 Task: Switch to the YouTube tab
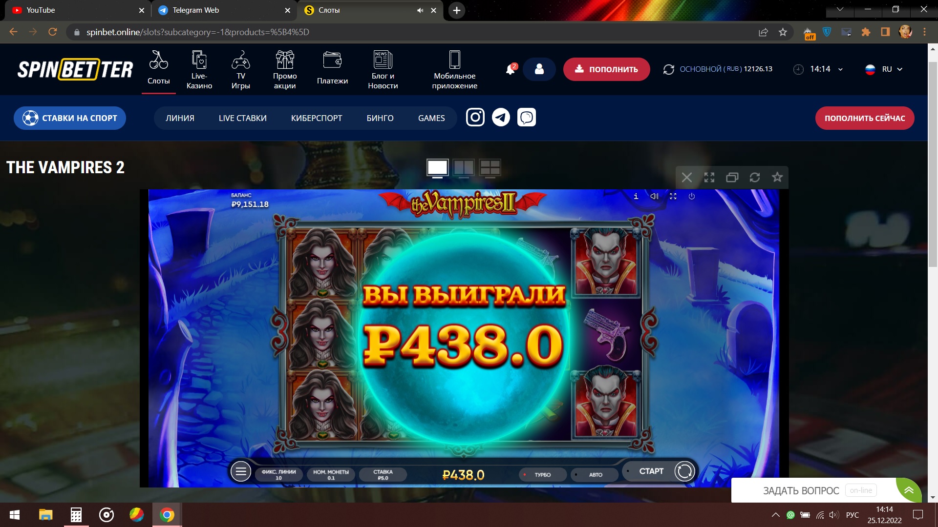(78, 10)
